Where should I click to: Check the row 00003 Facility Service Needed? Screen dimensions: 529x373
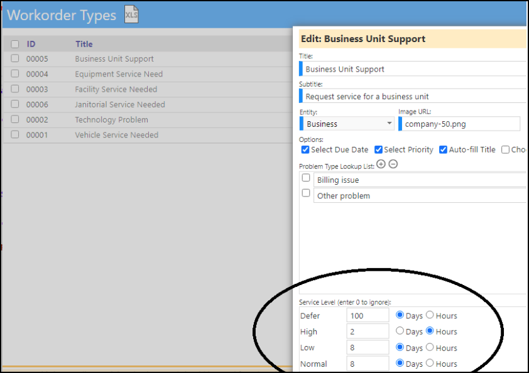[15, 89]
